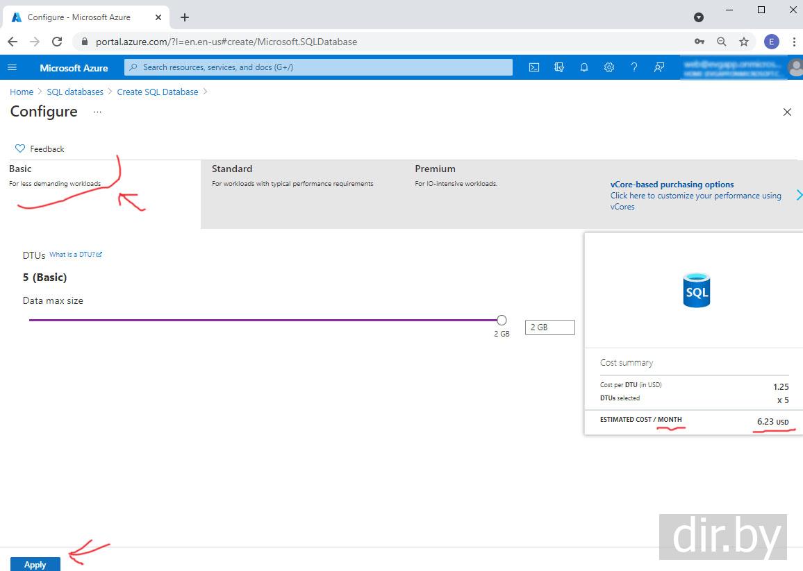Viewport: 803px width, 571px height.
Task: Click the 'Configure' page heading
Action: [44, 112]
